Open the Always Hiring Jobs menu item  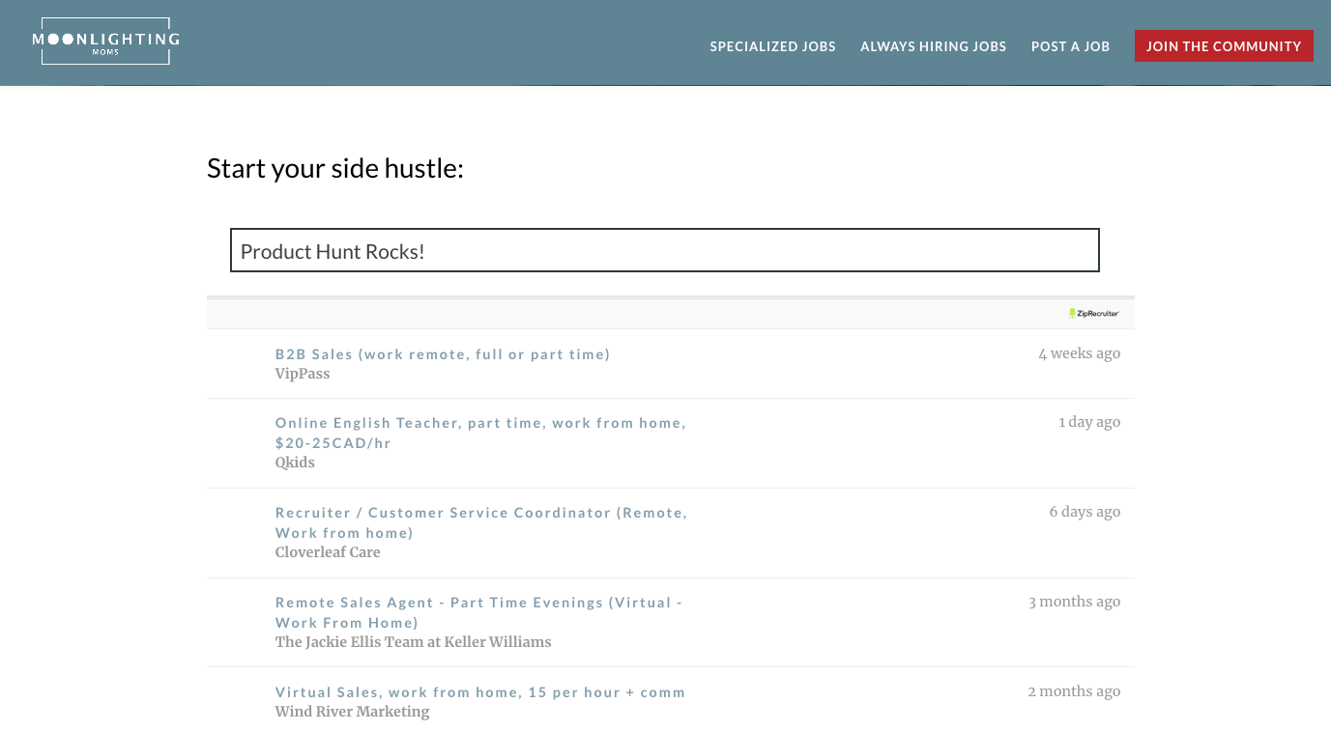(x=933, y=46)
